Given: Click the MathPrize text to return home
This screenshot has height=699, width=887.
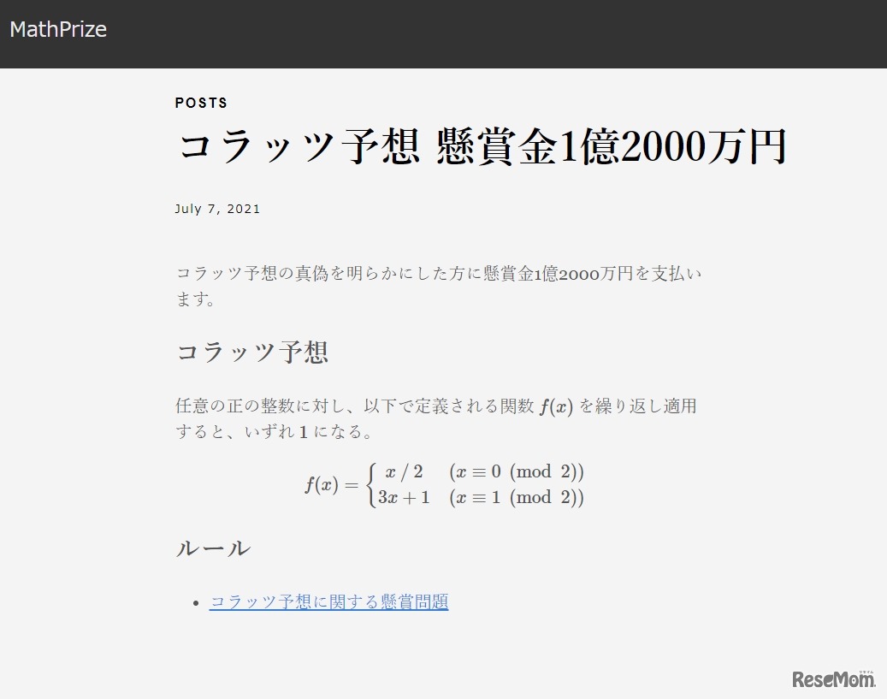Looking at the screenshot, I should [x=57, y=29].
